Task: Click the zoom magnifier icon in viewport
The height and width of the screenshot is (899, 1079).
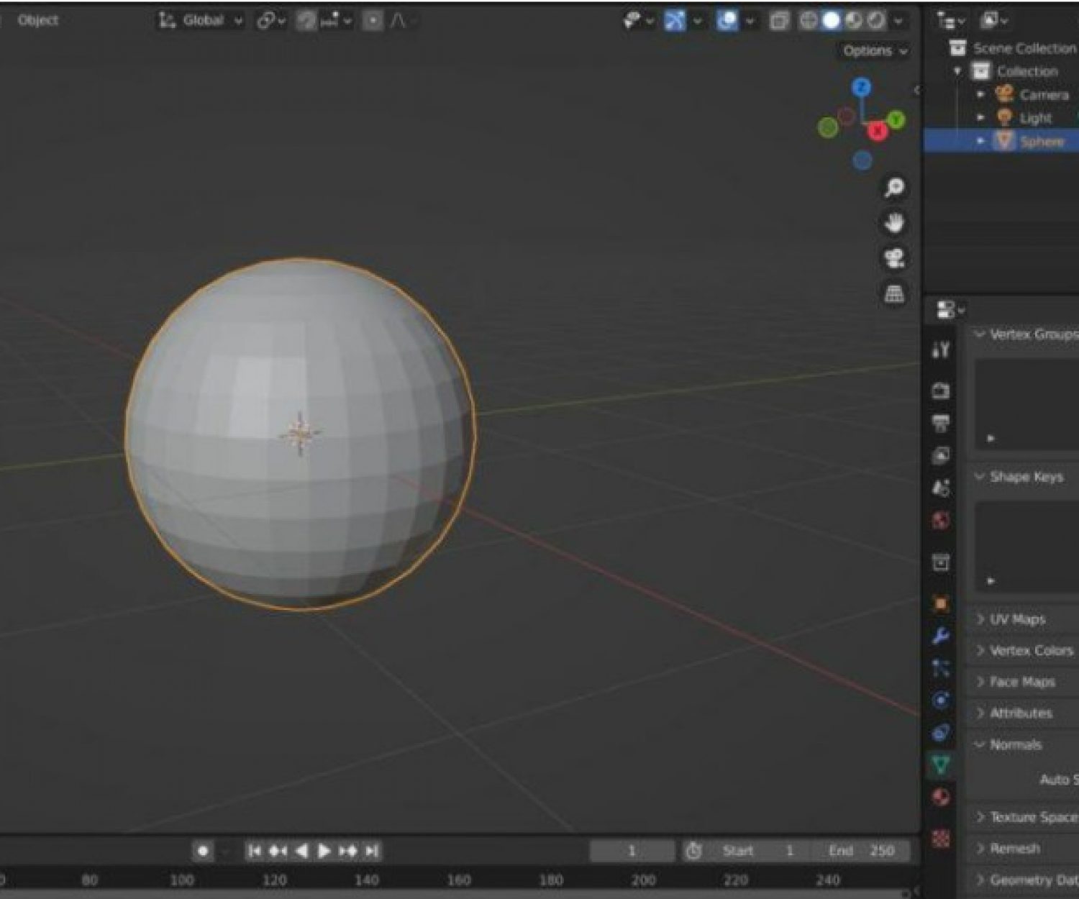Action: click(894, 188)
